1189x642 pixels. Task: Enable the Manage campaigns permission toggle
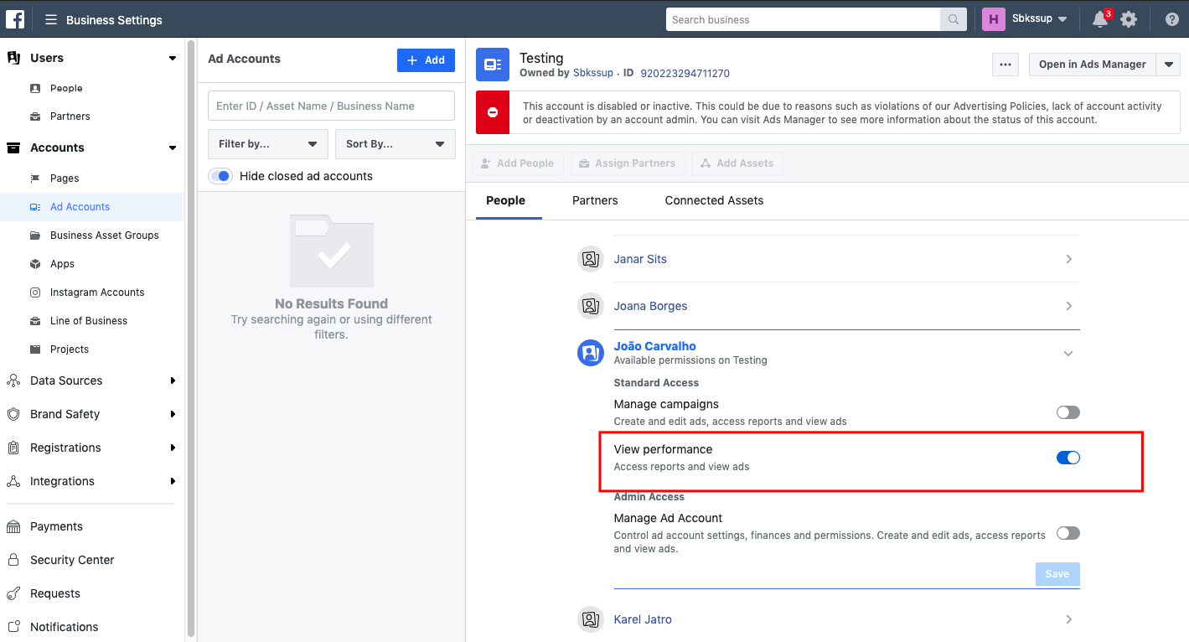click(x=1068, y=412)
